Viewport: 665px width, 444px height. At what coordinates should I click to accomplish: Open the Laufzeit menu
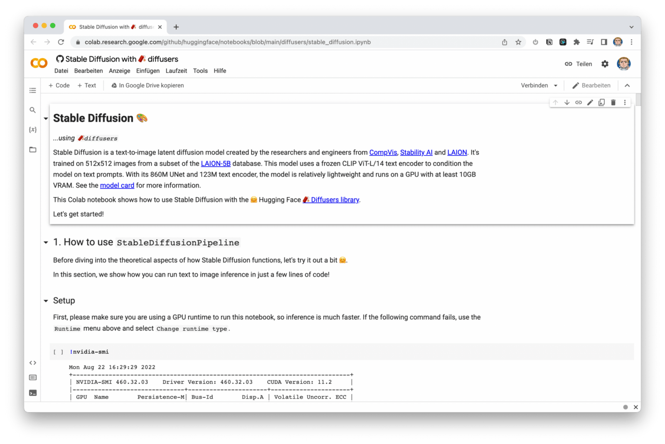click(176, 71)
